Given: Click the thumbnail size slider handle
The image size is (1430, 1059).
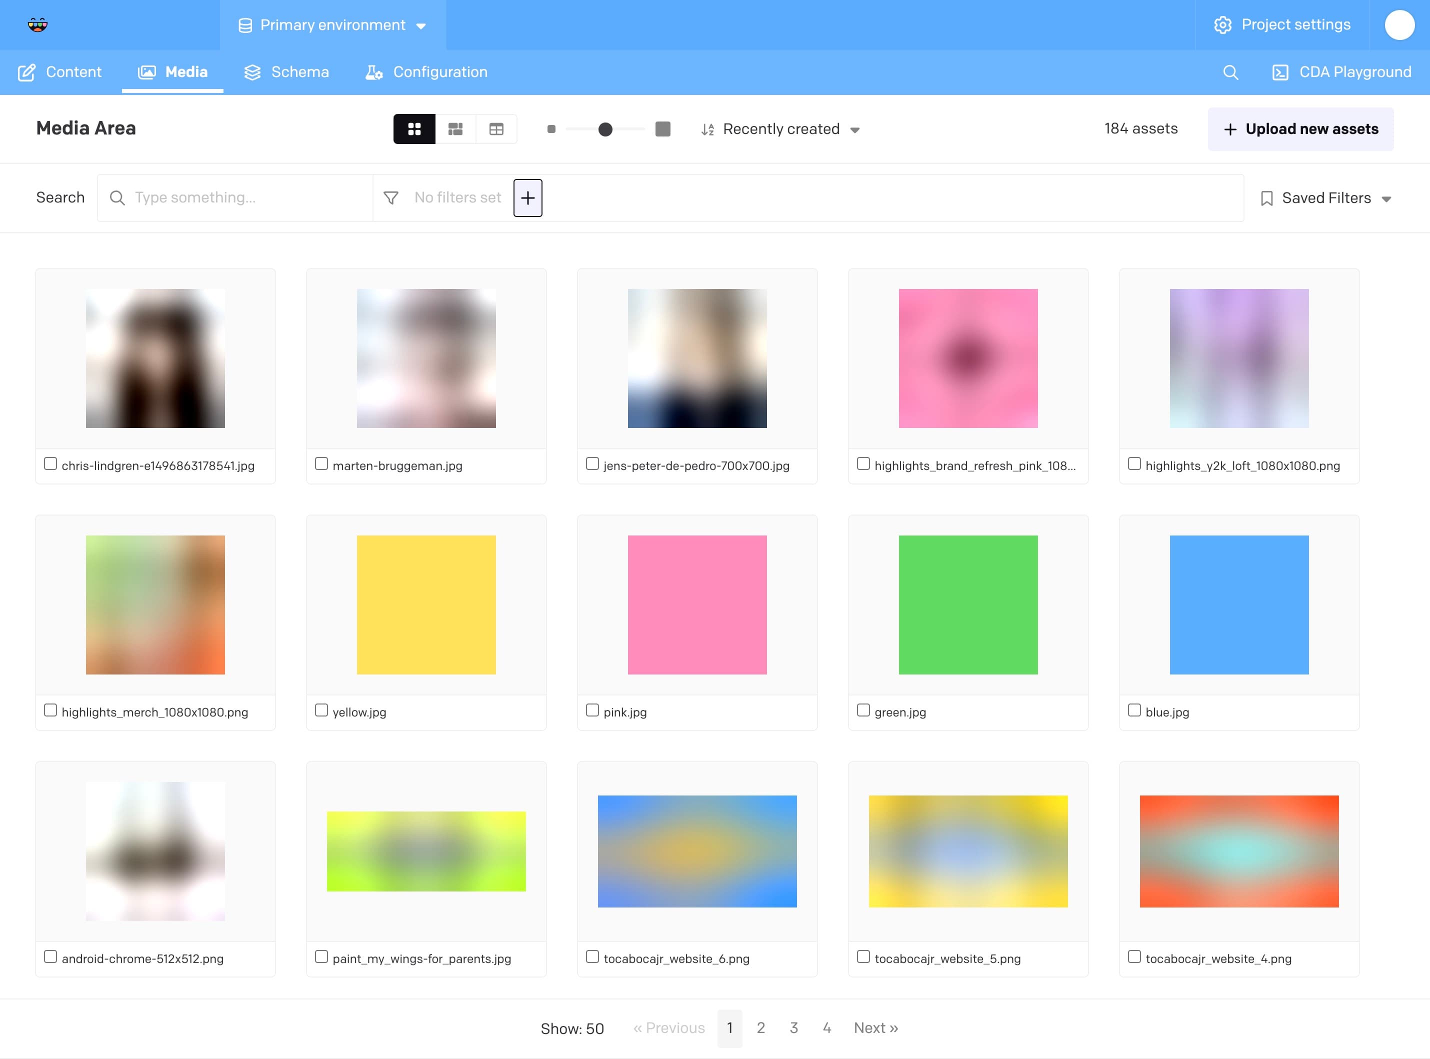Looking at the screenshot, I should pos(605,129).
